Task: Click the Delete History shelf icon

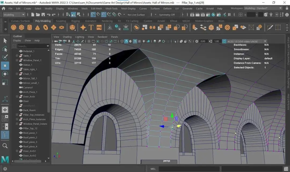Action: coord(118,28)
